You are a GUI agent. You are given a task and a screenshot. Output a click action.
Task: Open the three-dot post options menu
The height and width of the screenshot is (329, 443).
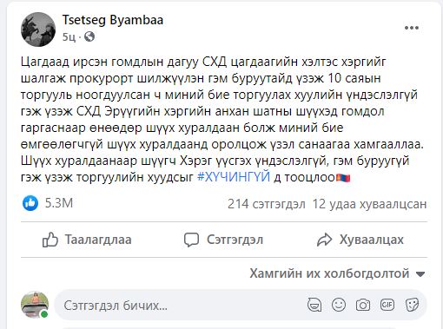coord(412,28)
